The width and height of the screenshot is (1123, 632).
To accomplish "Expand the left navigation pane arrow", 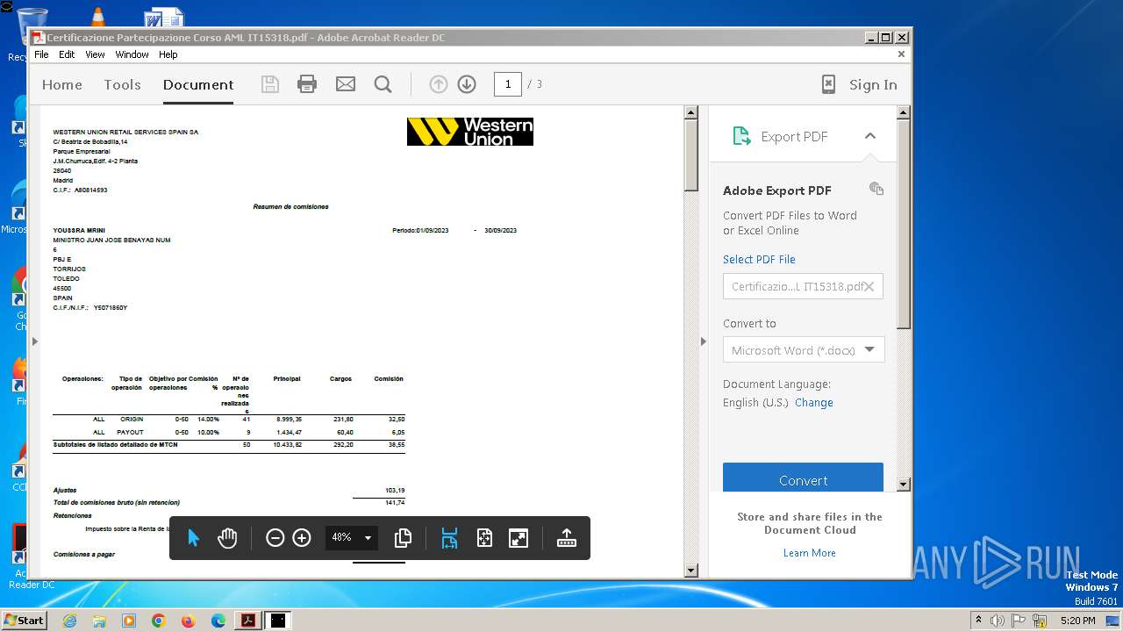I will point(35,341).
